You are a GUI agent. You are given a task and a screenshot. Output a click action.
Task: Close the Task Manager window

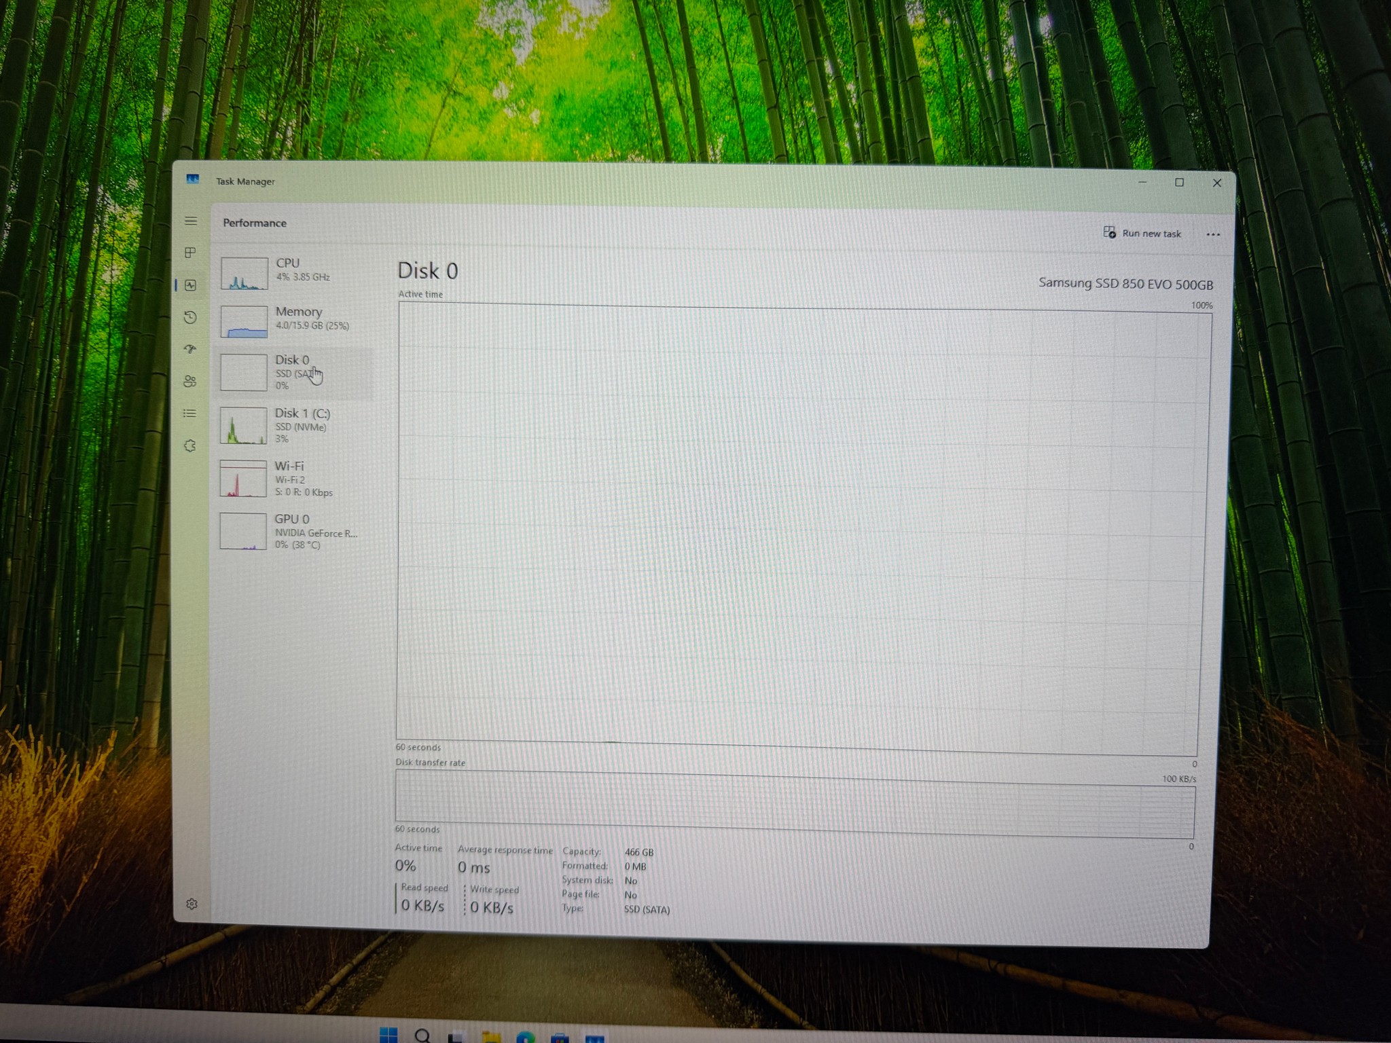click(1217, 183)
